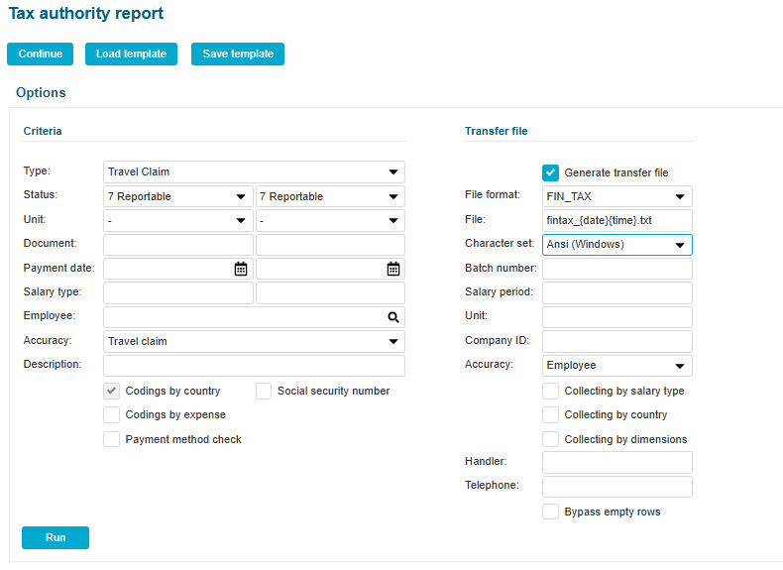
Task: Click the Transfer file section heading
Action: 496,131
